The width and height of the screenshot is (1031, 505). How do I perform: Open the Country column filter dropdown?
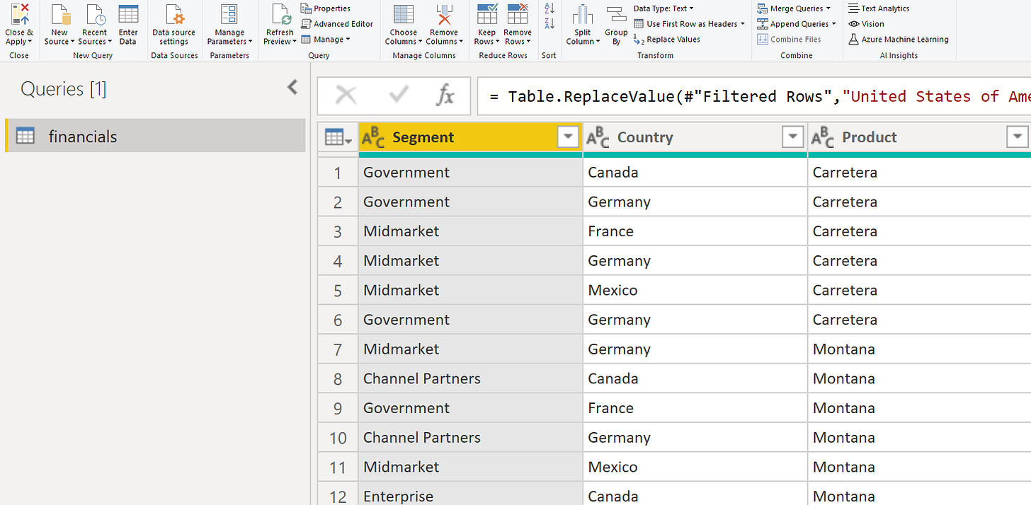[x=793, y=137]
